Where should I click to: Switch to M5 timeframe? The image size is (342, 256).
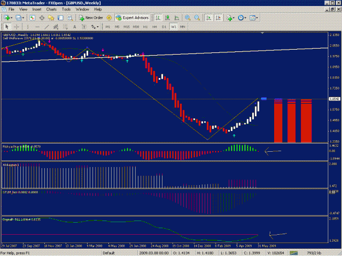coord(117,27)
